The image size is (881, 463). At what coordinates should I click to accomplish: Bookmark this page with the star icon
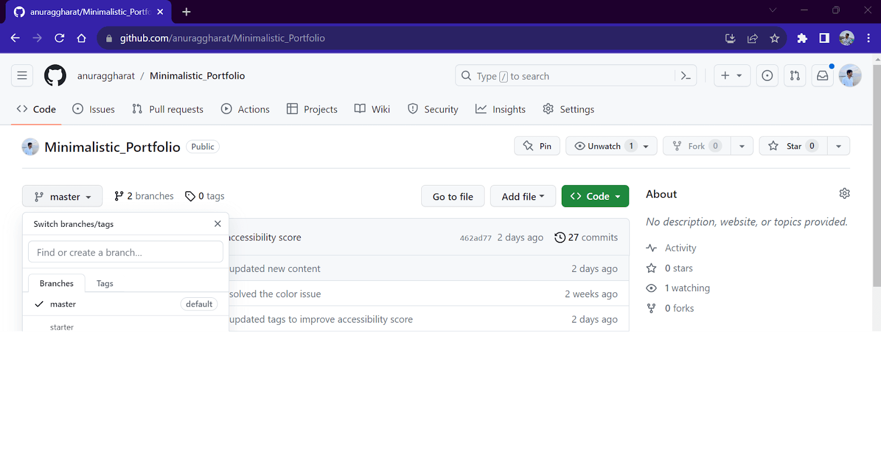775,38
